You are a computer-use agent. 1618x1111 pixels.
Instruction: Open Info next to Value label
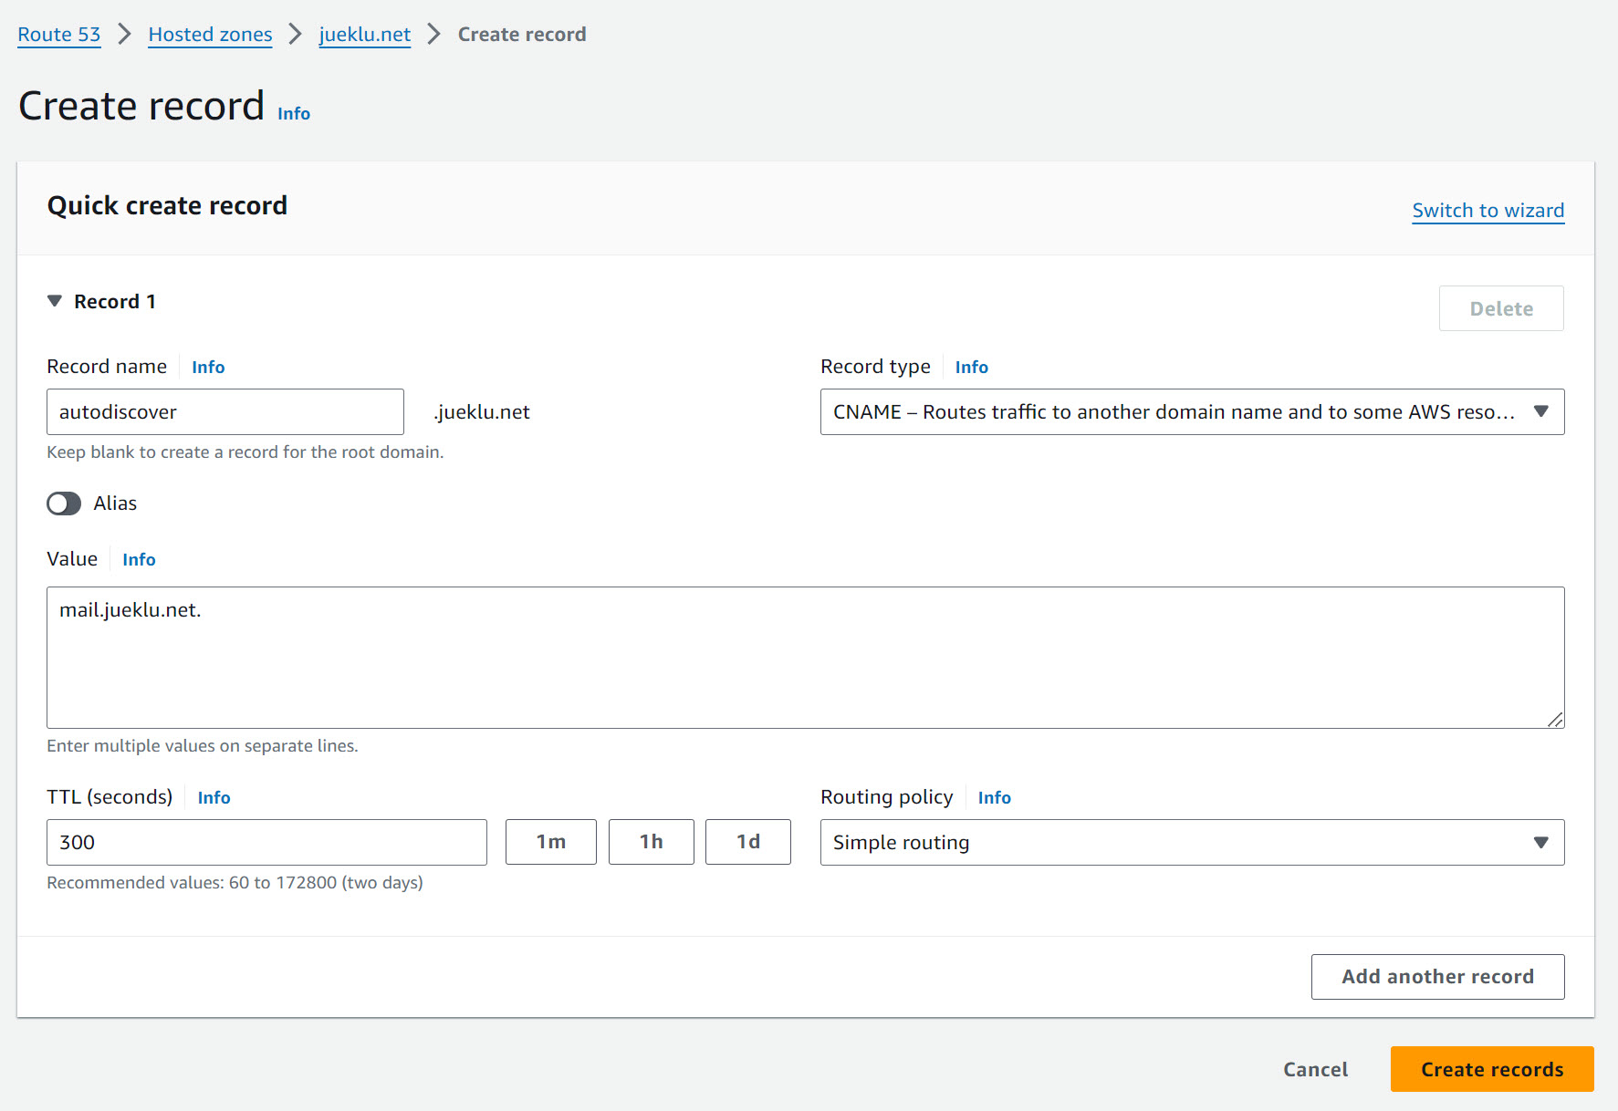(139, 560)
